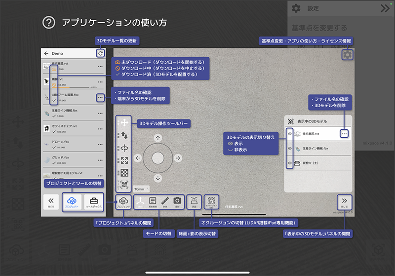
Task: Select the ruler measurement mode
Action: (165, 201)
